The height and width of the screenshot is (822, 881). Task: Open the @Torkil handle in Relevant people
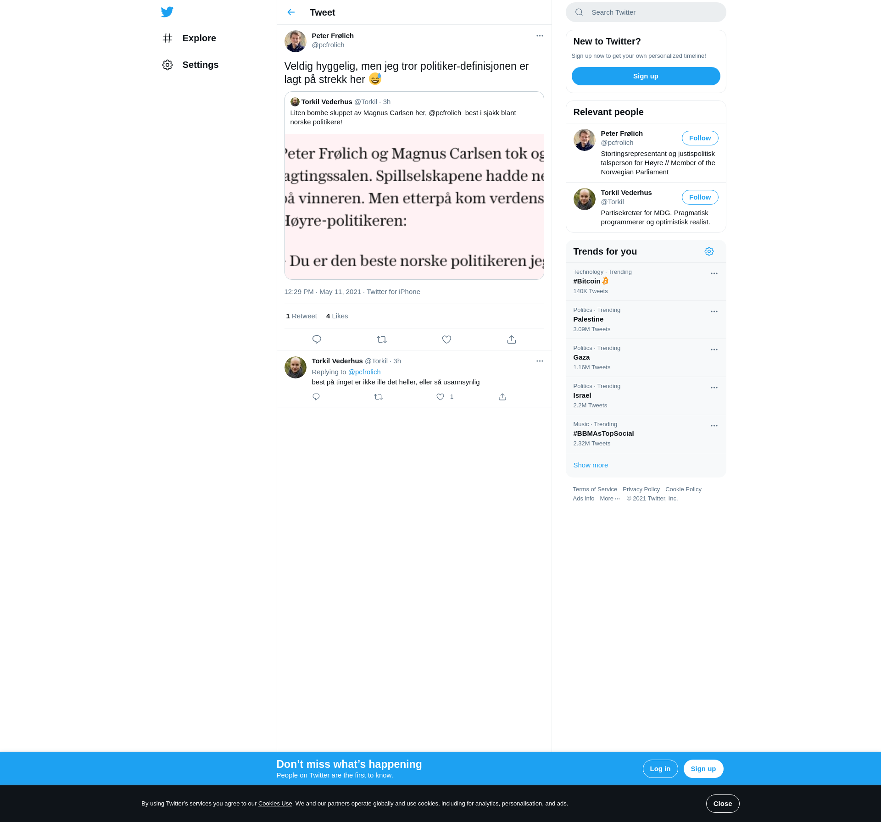612,202
